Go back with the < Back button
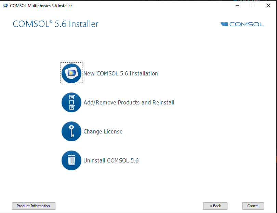This screenshot has height=213, width=277. tap(215, 206)
